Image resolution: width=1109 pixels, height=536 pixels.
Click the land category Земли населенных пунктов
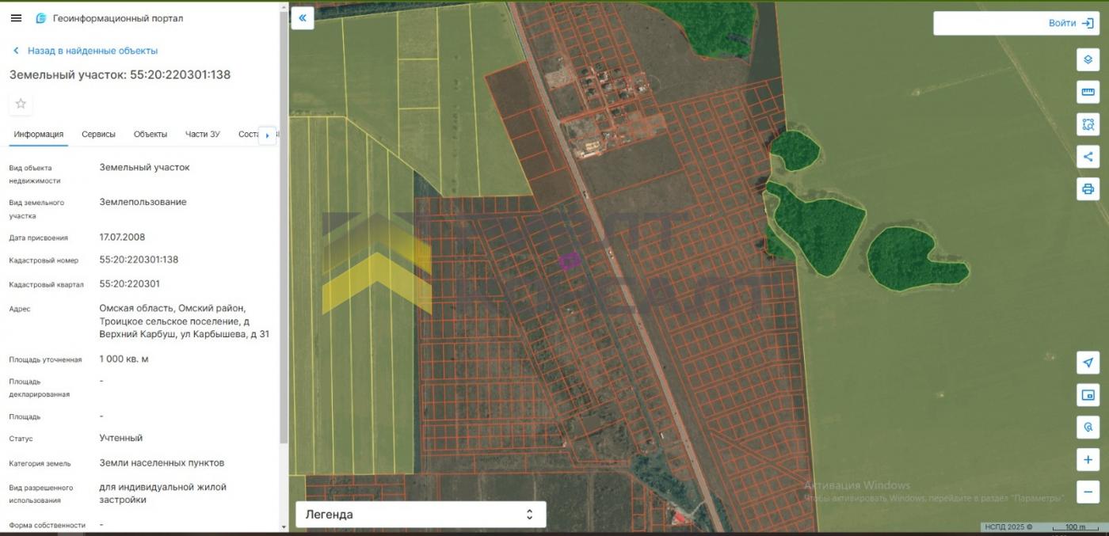[x=162, y=462]
